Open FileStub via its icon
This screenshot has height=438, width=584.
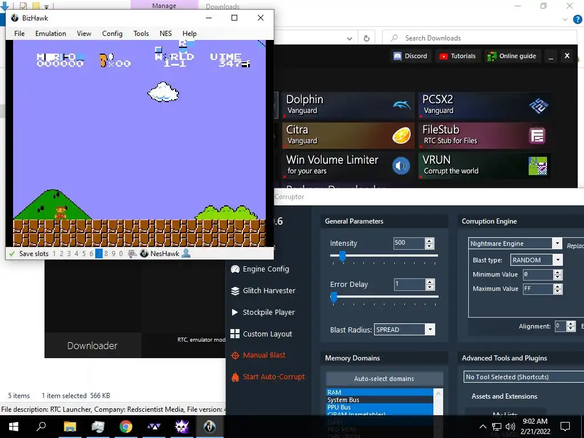537,136
